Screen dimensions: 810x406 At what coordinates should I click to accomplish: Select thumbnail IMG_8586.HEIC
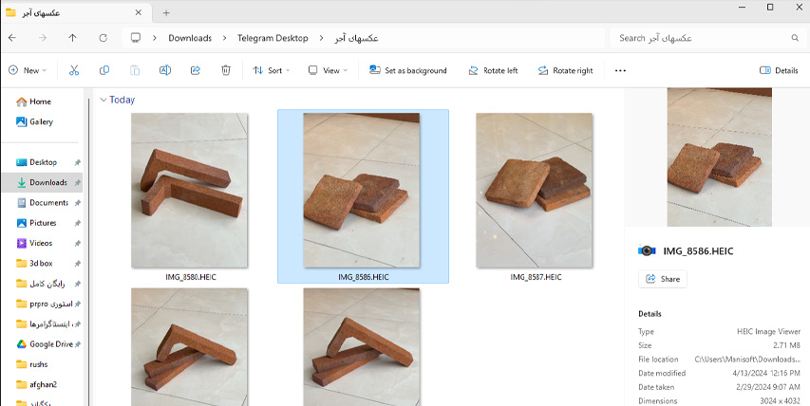click(x=362, y=191)
